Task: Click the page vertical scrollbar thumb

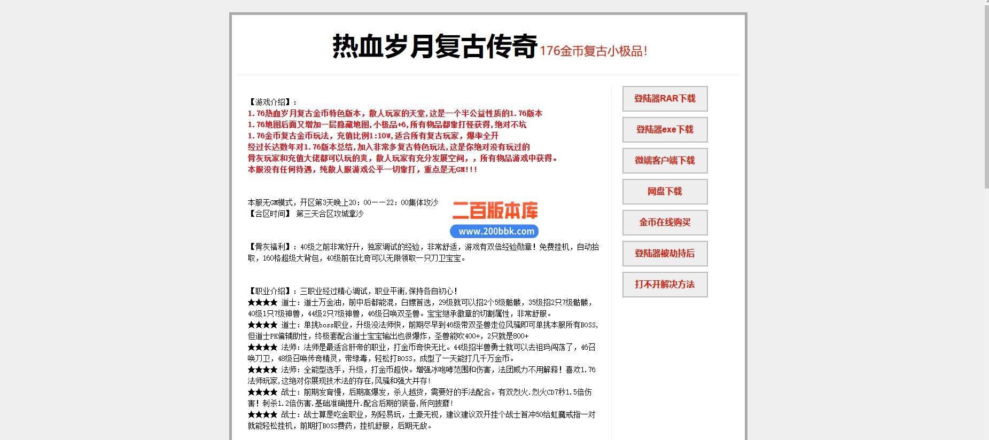Action: pos(986,96)
